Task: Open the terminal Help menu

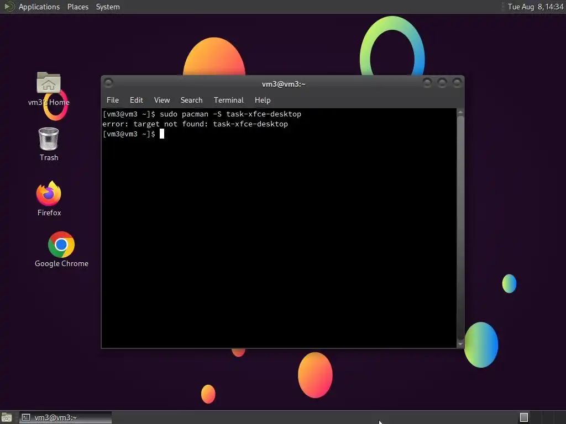Action: pyautogui.click(x=263, y=100)
